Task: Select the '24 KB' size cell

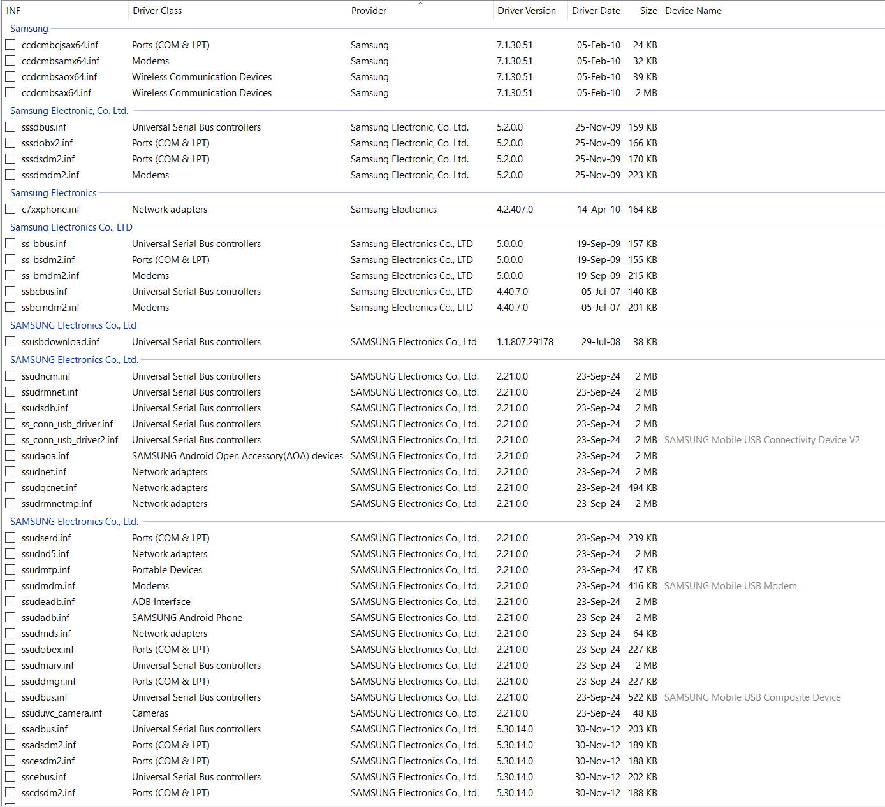Action: (x=645, y=45)
